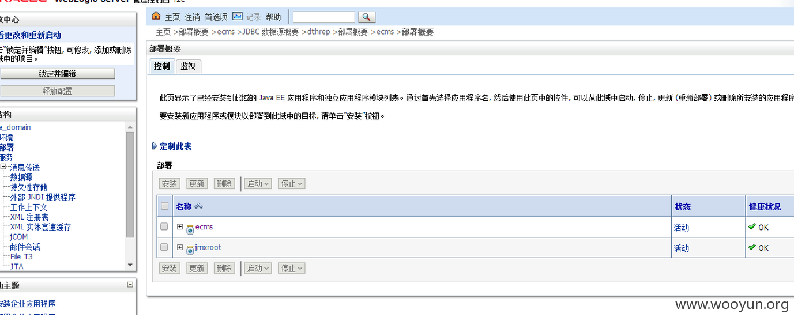Click JDBC 数据源概要 breadcrumb
The width and height of the screenshot is (794, 321).
271,32
